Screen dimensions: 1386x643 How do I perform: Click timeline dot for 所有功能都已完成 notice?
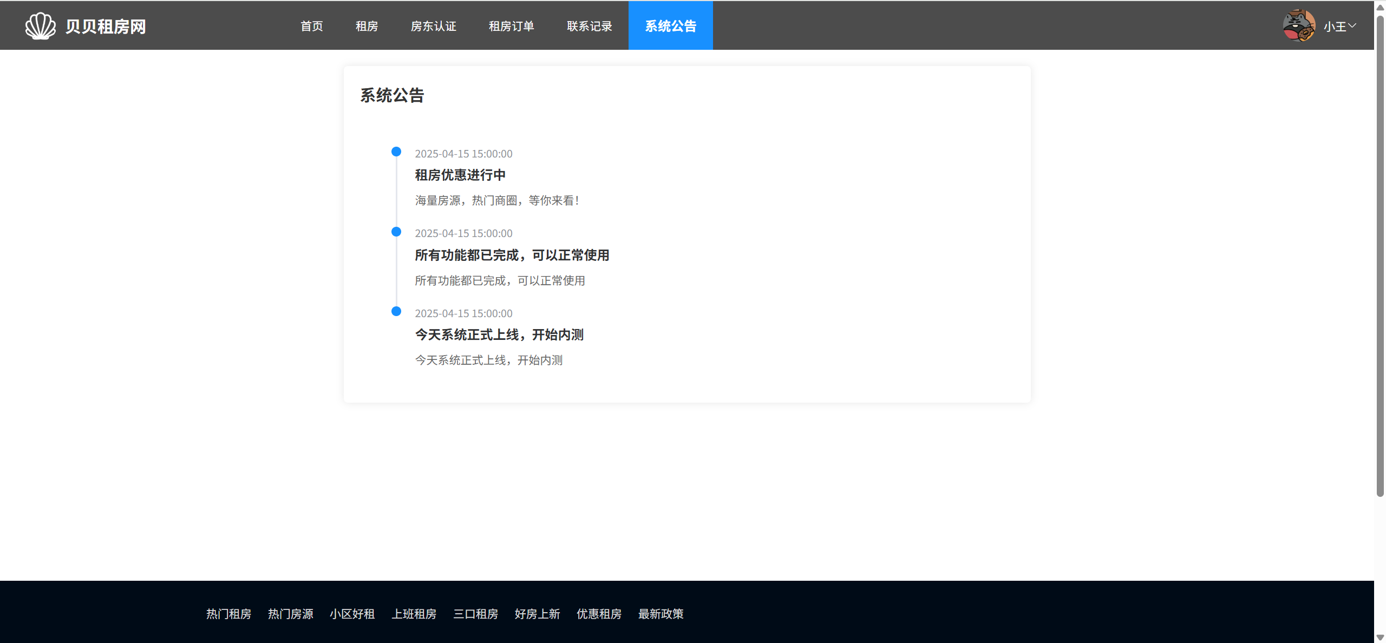[x=396, y=232]
